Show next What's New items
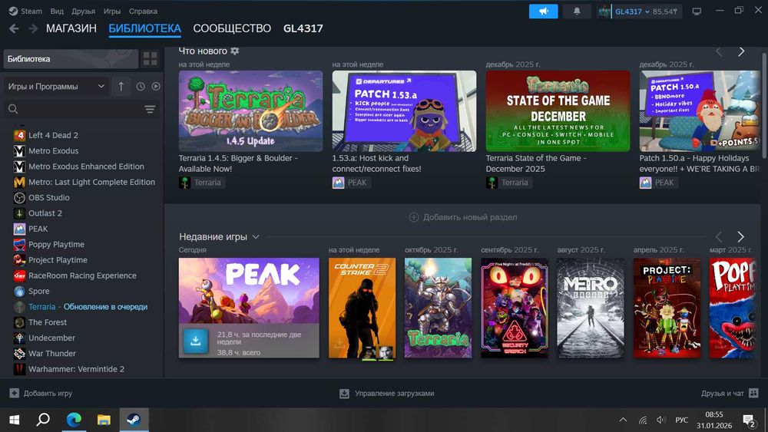The width and height of the screenshot is (768, 432). coord(741,51)
